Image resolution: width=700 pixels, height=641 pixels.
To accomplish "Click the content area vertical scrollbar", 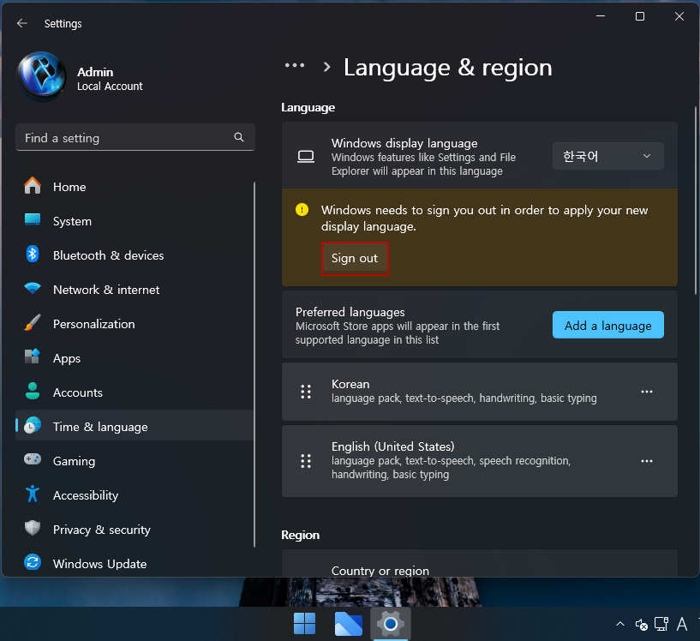I will coord(695,201).
